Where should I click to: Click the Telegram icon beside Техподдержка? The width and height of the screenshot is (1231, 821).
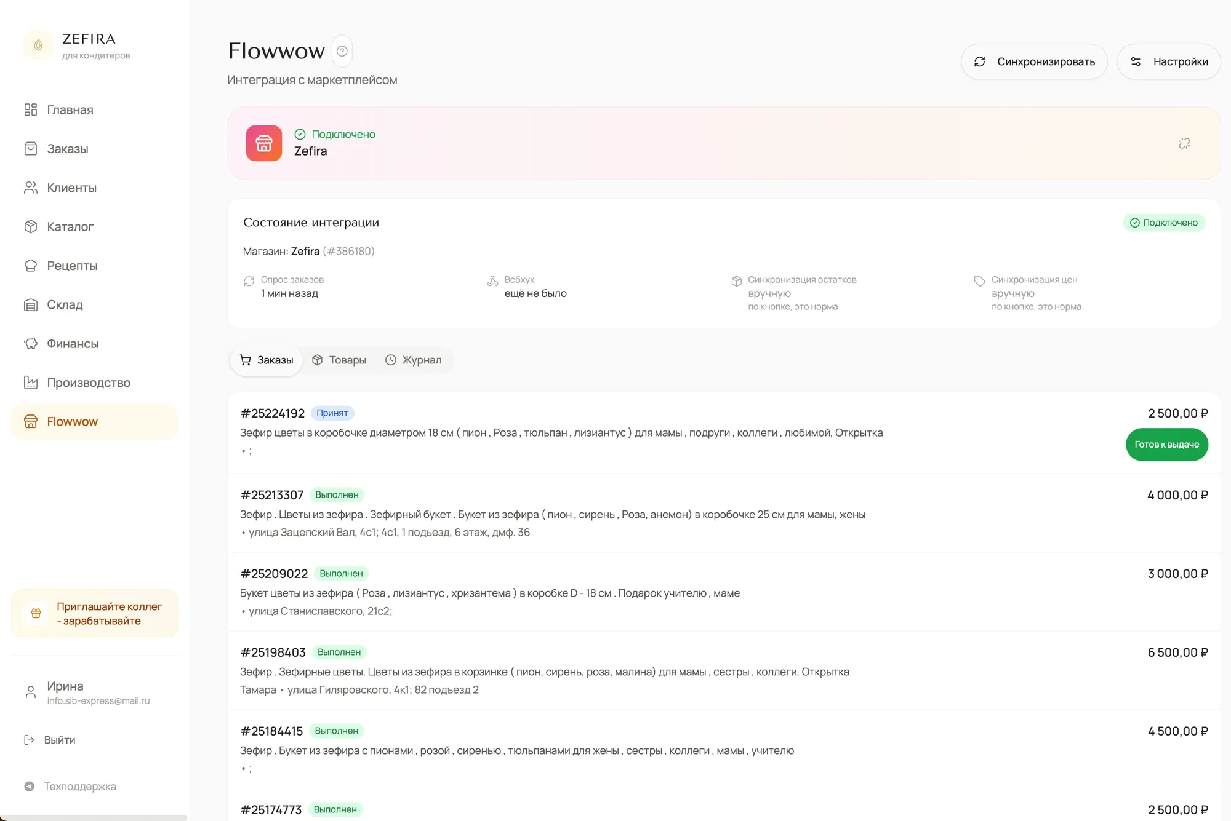[29, 787]
